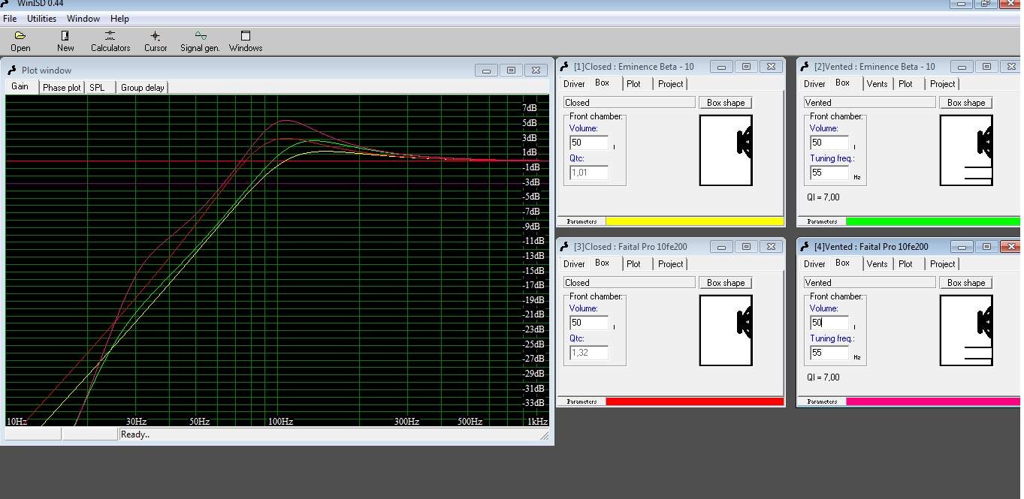
Task: Open Project tab in Vented Faital Pro window
Action: click(942, 264)
